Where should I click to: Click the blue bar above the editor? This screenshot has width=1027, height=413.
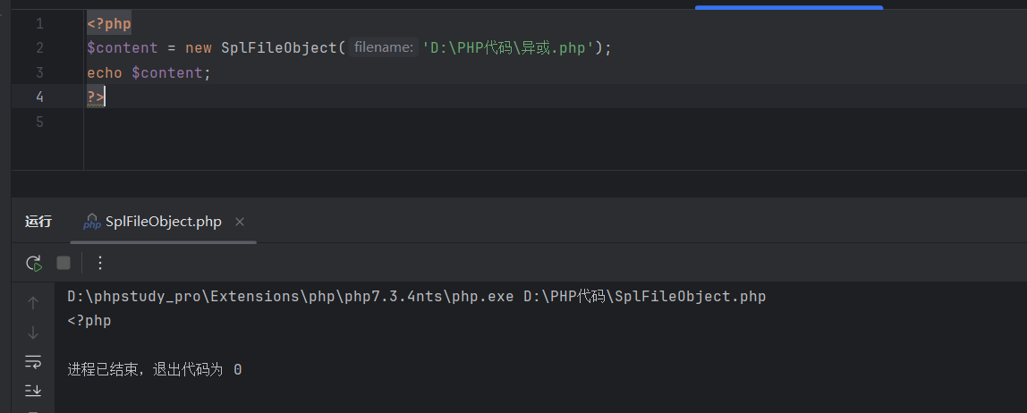point(788,7)
